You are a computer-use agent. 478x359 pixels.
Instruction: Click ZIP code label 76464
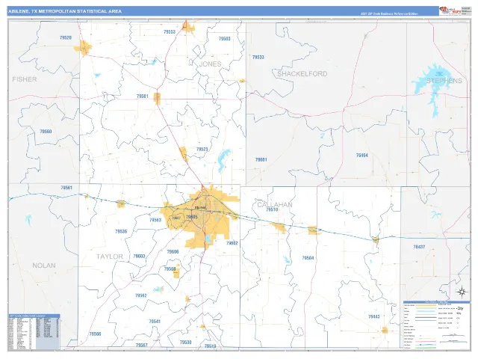coord(361,156)
